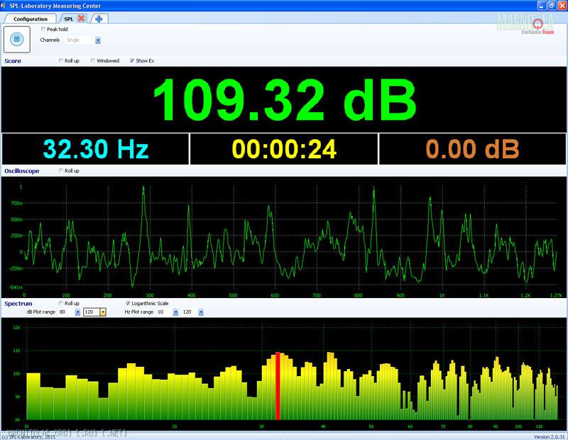Click the app icon in the title bar
This screenshot has height=440, width=568.
(4, 6)
